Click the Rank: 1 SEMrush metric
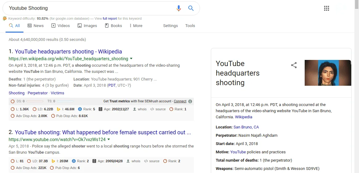 (x=178, y=109)
